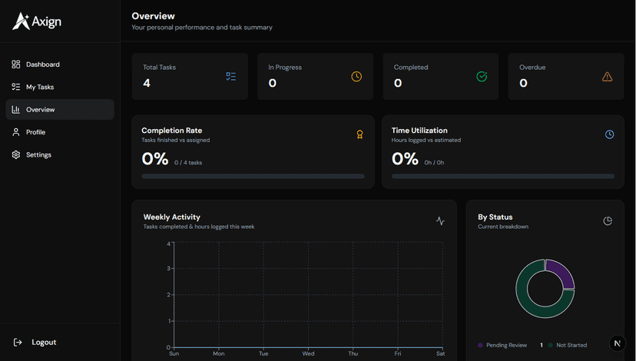
Task: Click the Total Tasks checklist icon
Action: (x=230, y=77)
